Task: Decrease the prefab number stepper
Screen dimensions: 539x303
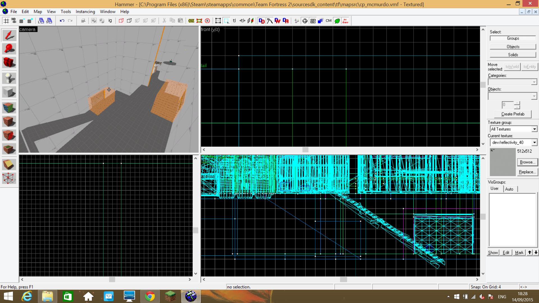Action: 517,107
